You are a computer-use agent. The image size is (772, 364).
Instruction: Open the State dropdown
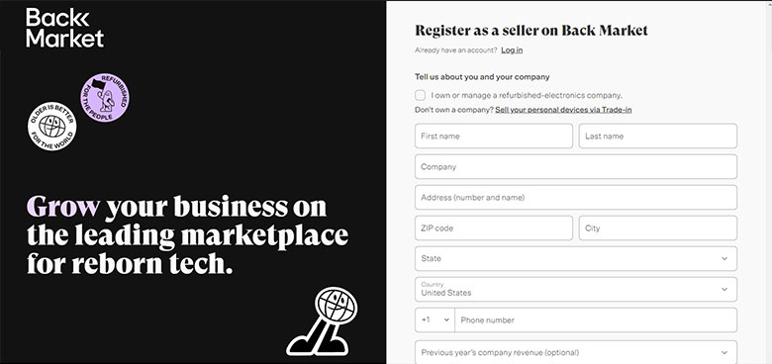[x=576, y=259]
